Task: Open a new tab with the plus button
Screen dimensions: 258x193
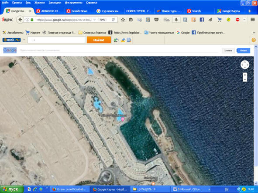Action: (x=250, y=11)
